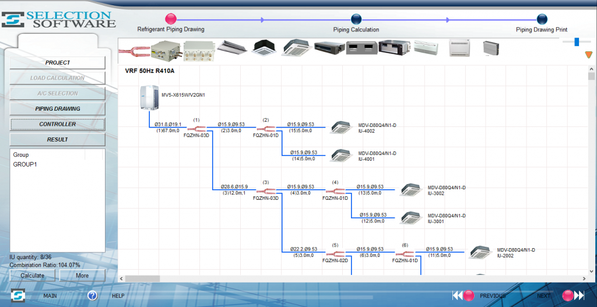Screen dimensions: 597x307
Task: Click pipe label Ø28.6,Ø15.9
Action: (234, 187)
